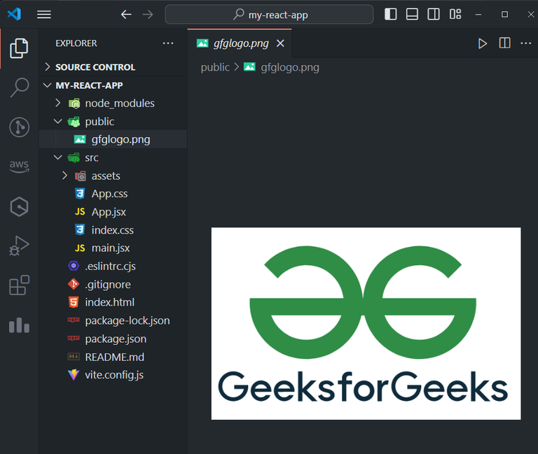Open App.css file

pos(113,194)
